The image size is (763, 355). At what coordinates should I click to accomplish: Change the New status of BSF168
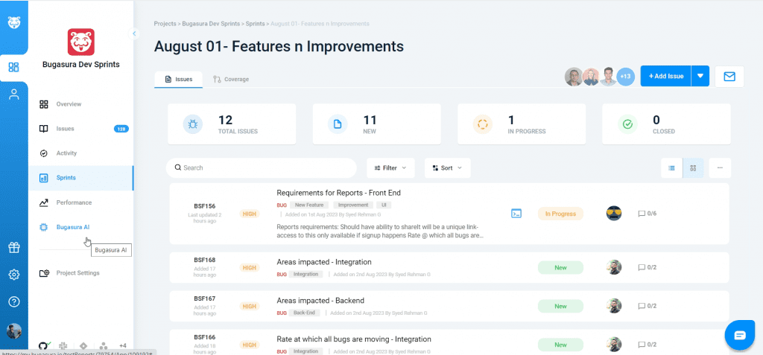pos(560,267)
